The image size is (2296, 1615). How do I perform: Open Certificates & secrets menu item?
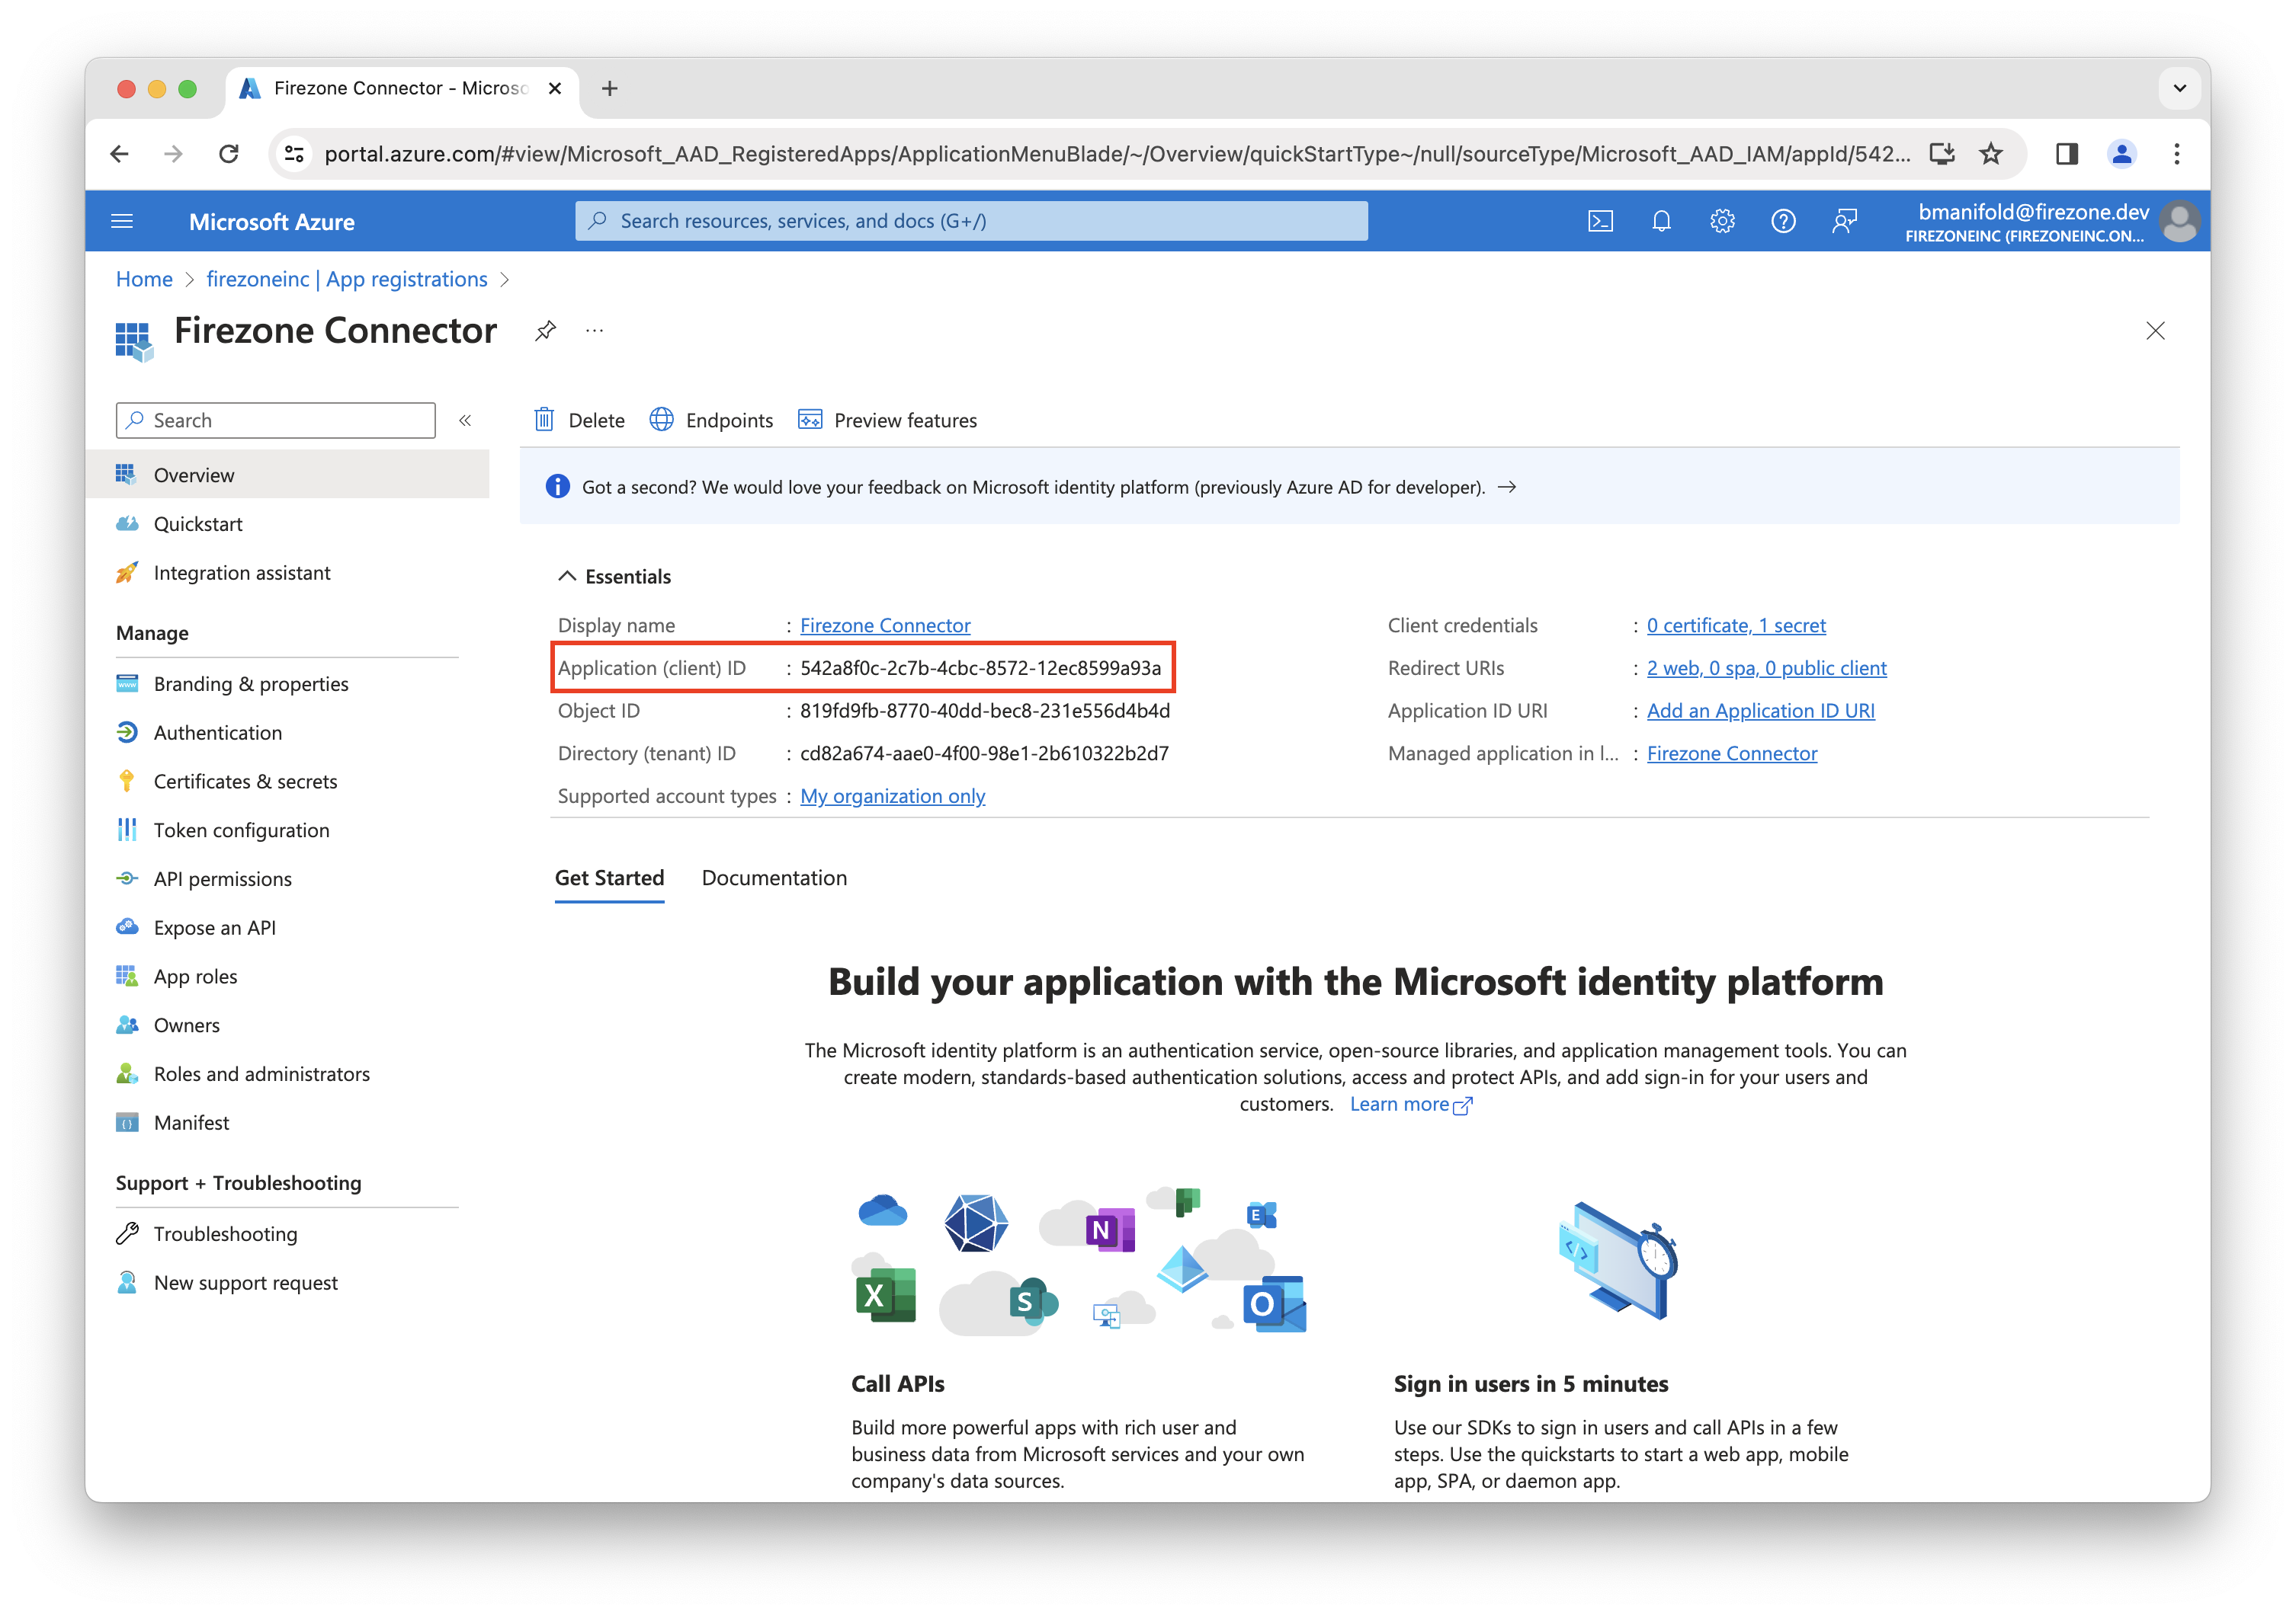click(245, 782)
